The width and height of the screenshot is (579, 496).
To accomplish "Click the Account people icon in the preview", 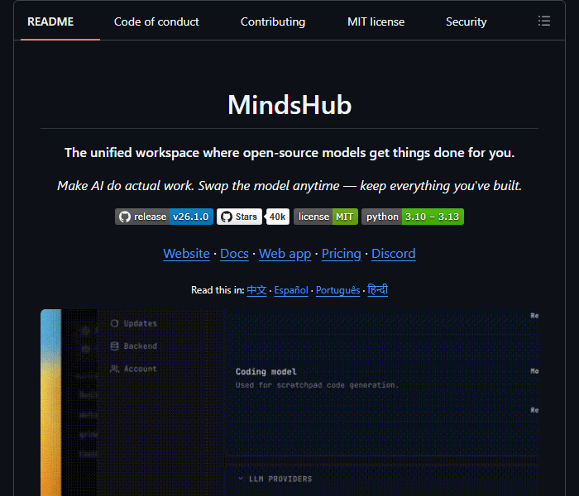I will click(114, 369).
